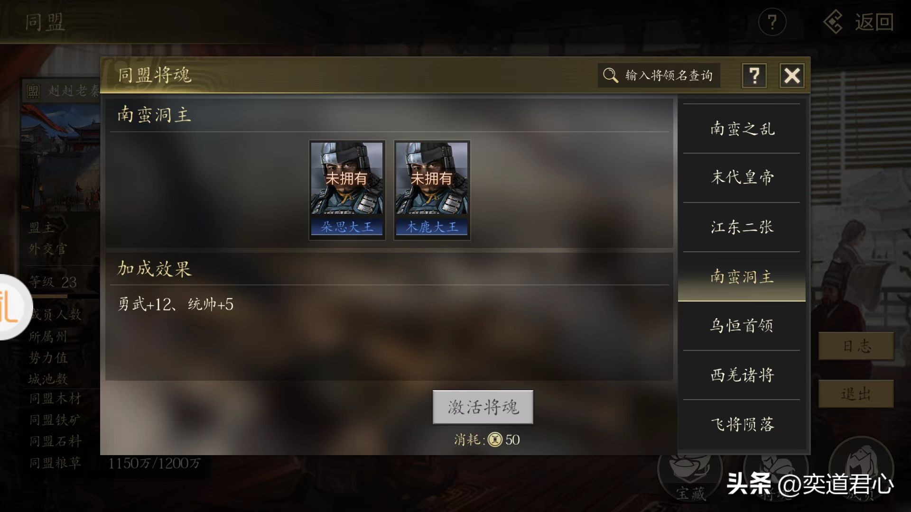This screenshot has height=512, width=911.
Task: Open the 南蛮之乱 tab
Action: pyautogui.click(x=742, y=128)
